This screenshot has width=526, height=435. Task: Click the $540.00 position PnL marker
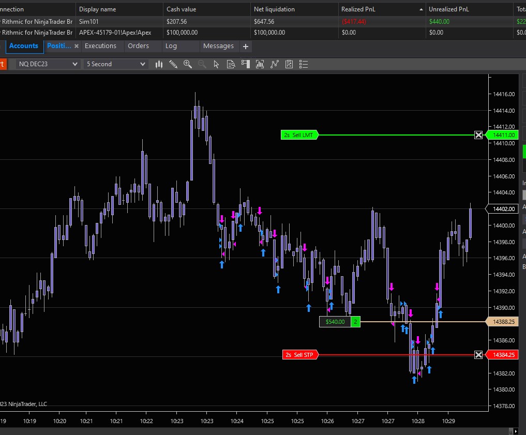335,322
